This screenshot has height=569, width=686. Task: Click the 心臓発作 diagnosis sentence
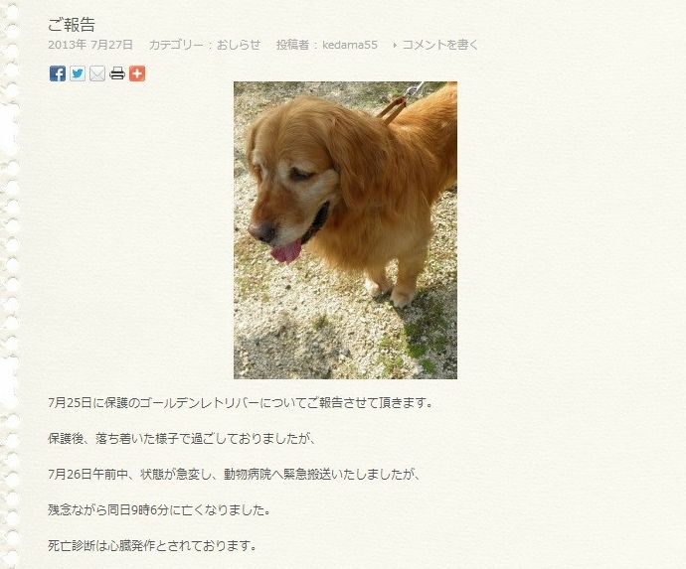pyautogui.click(x=152, y=545)
